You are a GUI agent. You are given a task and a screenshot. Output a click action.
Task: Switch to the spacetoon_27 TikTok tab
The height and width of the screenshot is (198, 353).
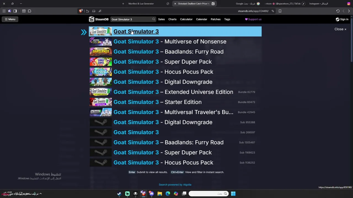[x=285, y=4]
